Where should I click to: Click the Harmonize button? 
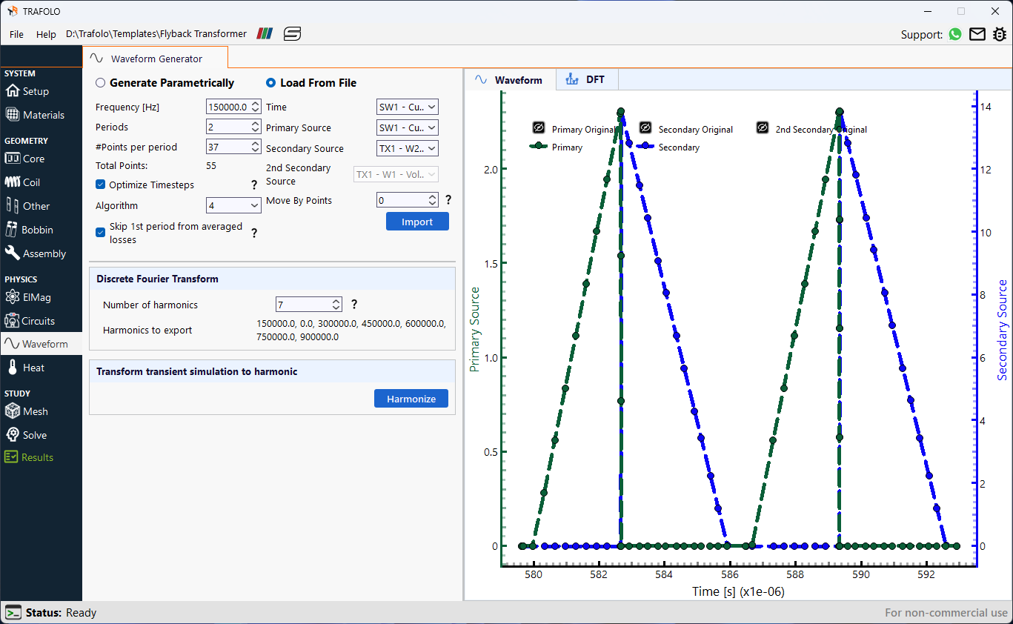(x=411, y=398)
